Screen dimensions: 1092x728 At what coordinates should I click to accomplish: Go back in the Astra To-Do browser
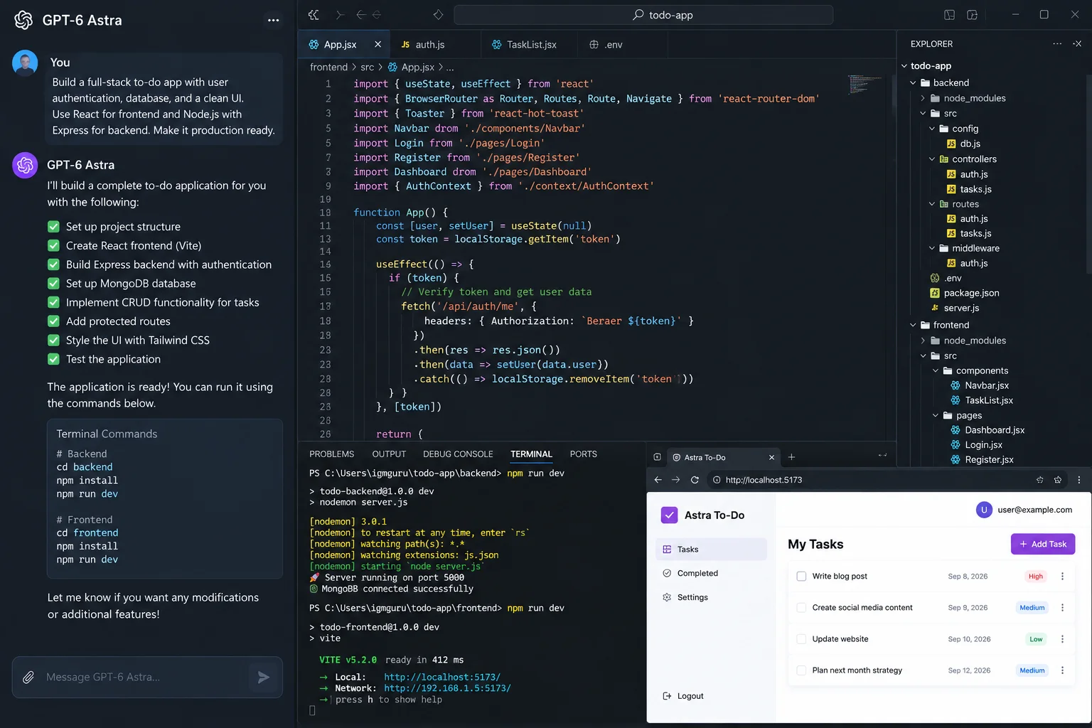click(x=658, y=480)
